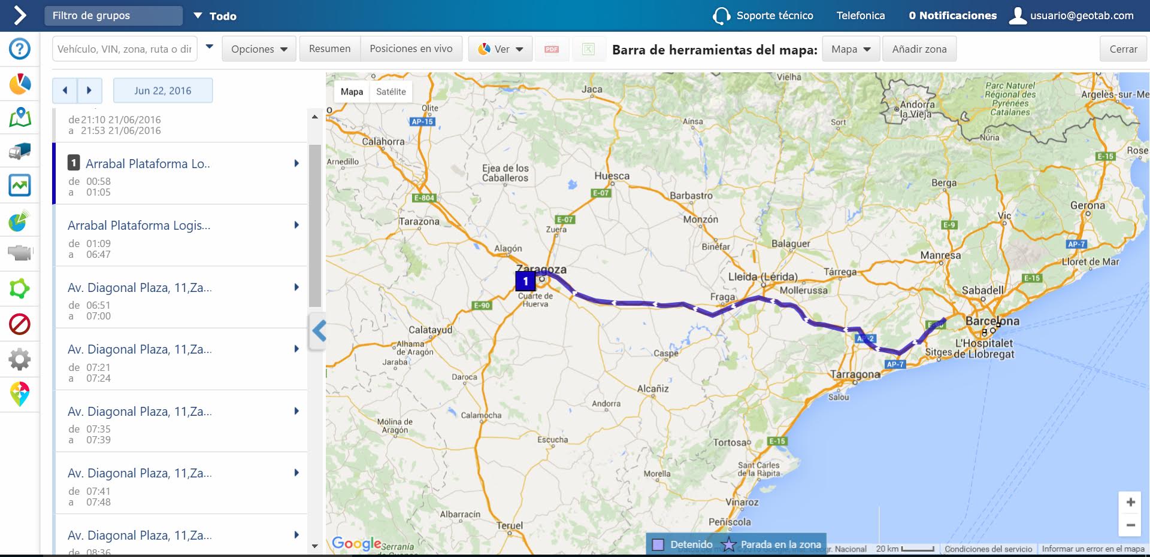The width and height of the screenshot is (1150, 557).
Task: Go to next day arrow
Action: [x=89, y=90]
